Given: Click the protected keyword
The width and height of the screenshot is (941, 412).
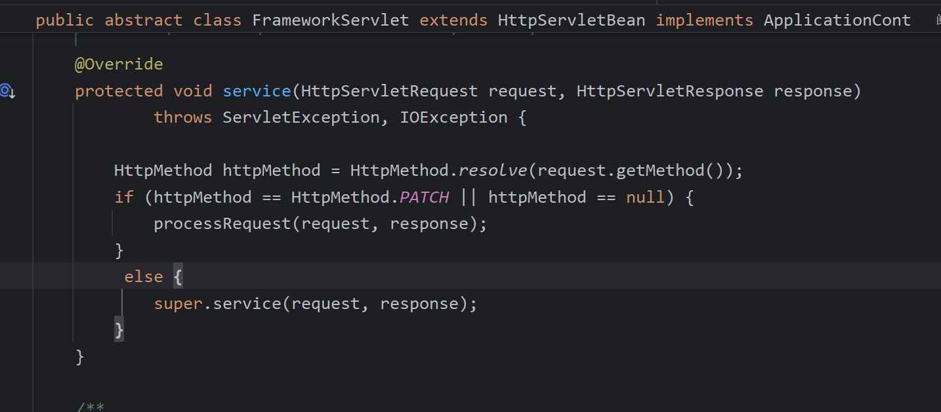Looking at the screenshot, I should pos(119,91).
